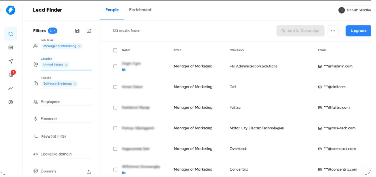Check the Motor City Electric Technologies row checkbox
The height and width of the screenshot is (177, 376).
pos(115,128)
